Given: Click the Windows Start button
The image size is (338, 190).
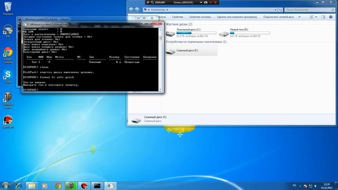Looking at the screenshot, I should pos(6,186).
